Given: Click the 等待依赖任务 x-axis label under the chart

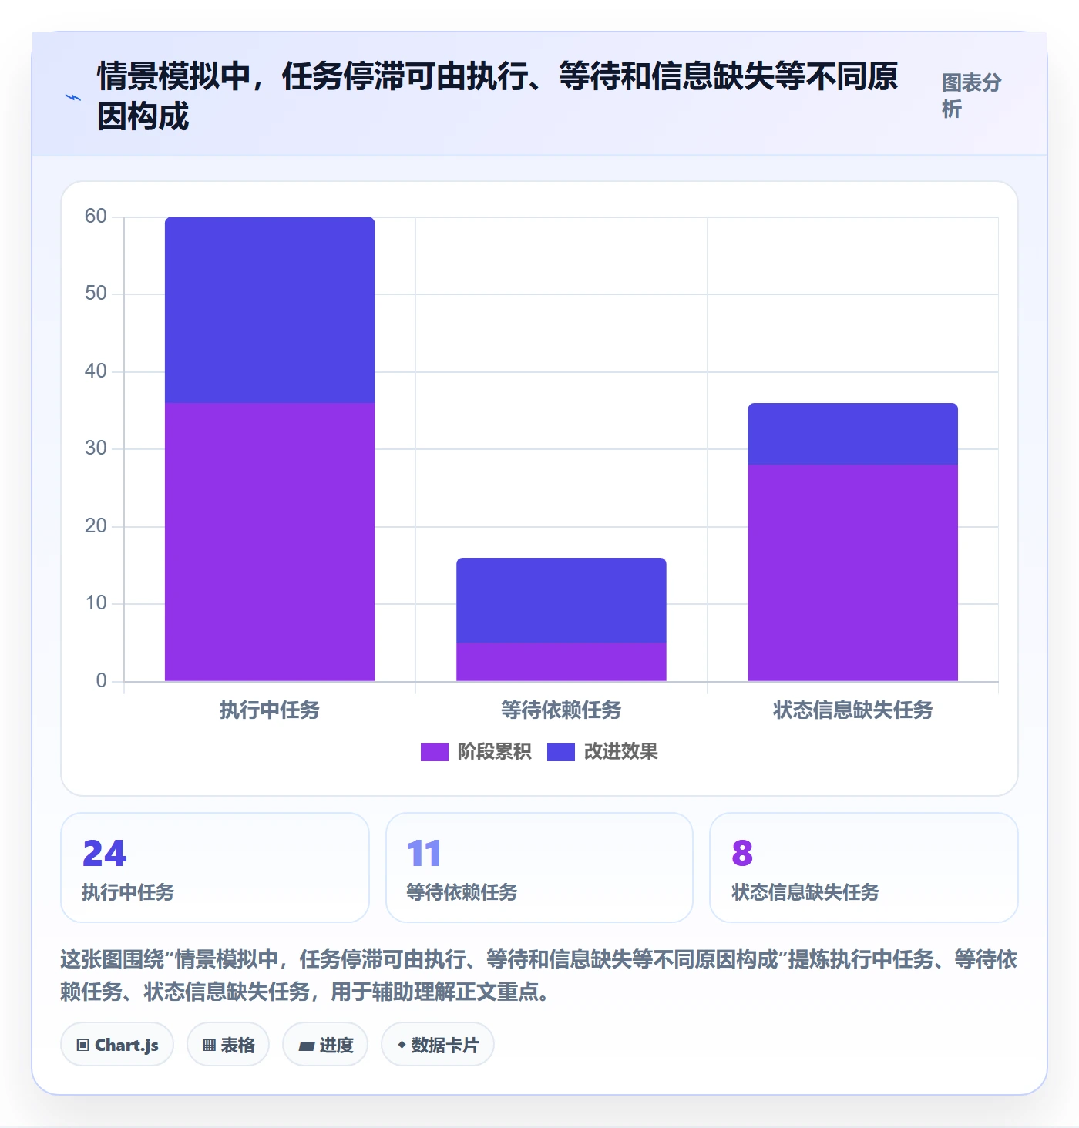Looking at the screenshot, I should coord(561,710).
